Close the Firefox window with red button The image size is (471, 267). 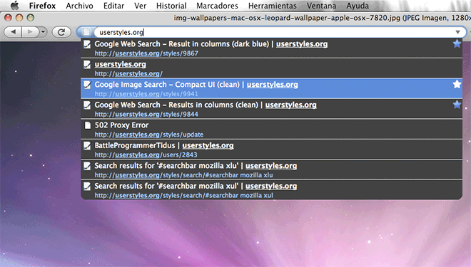8,18
